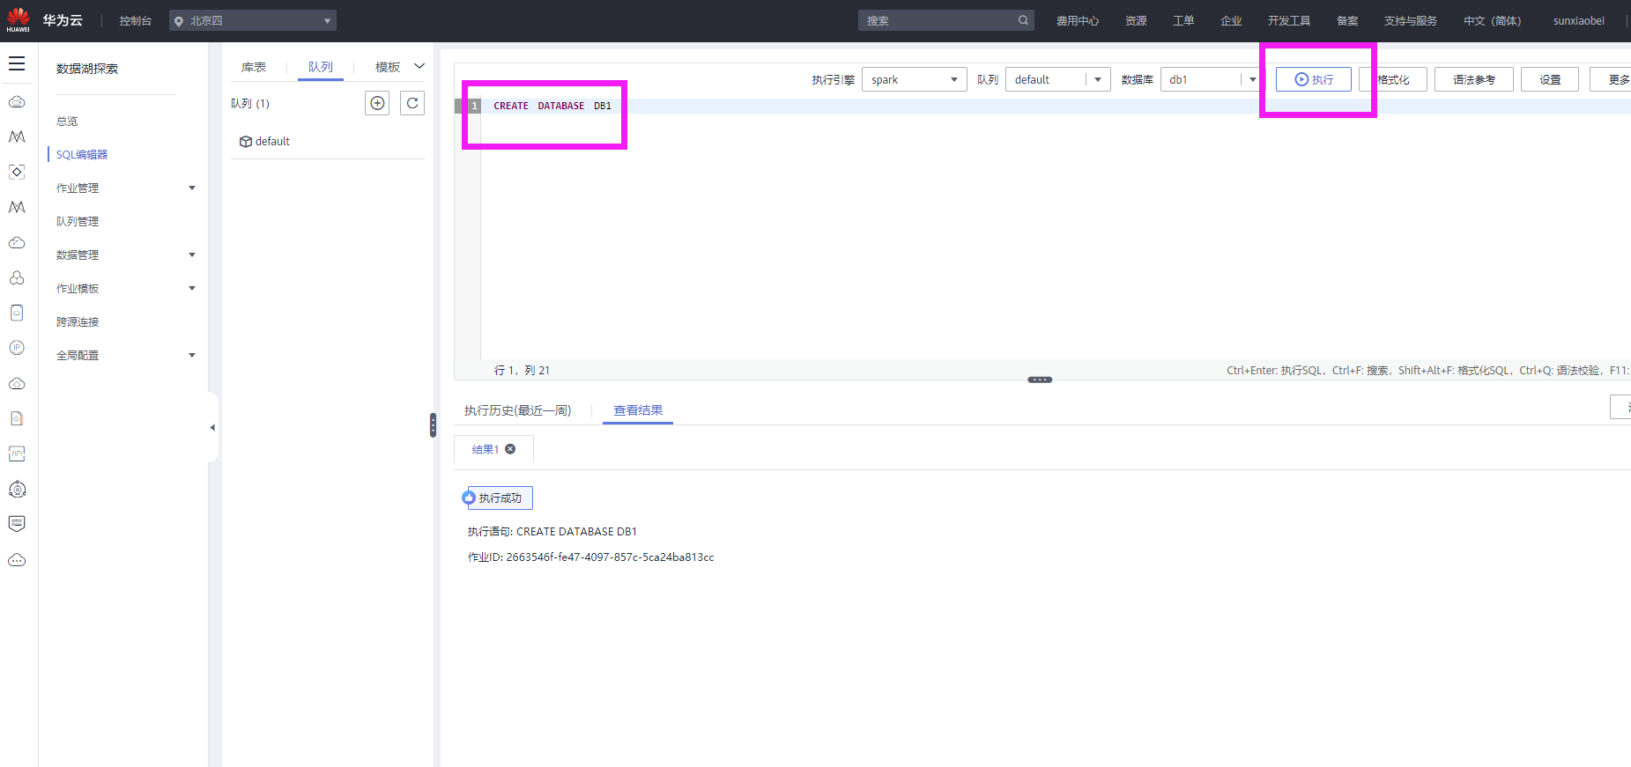Open the 执行引擎 spark dropdown
Image resolution: width=1631 pixels, height=767 pixels.
coord(915,79)
